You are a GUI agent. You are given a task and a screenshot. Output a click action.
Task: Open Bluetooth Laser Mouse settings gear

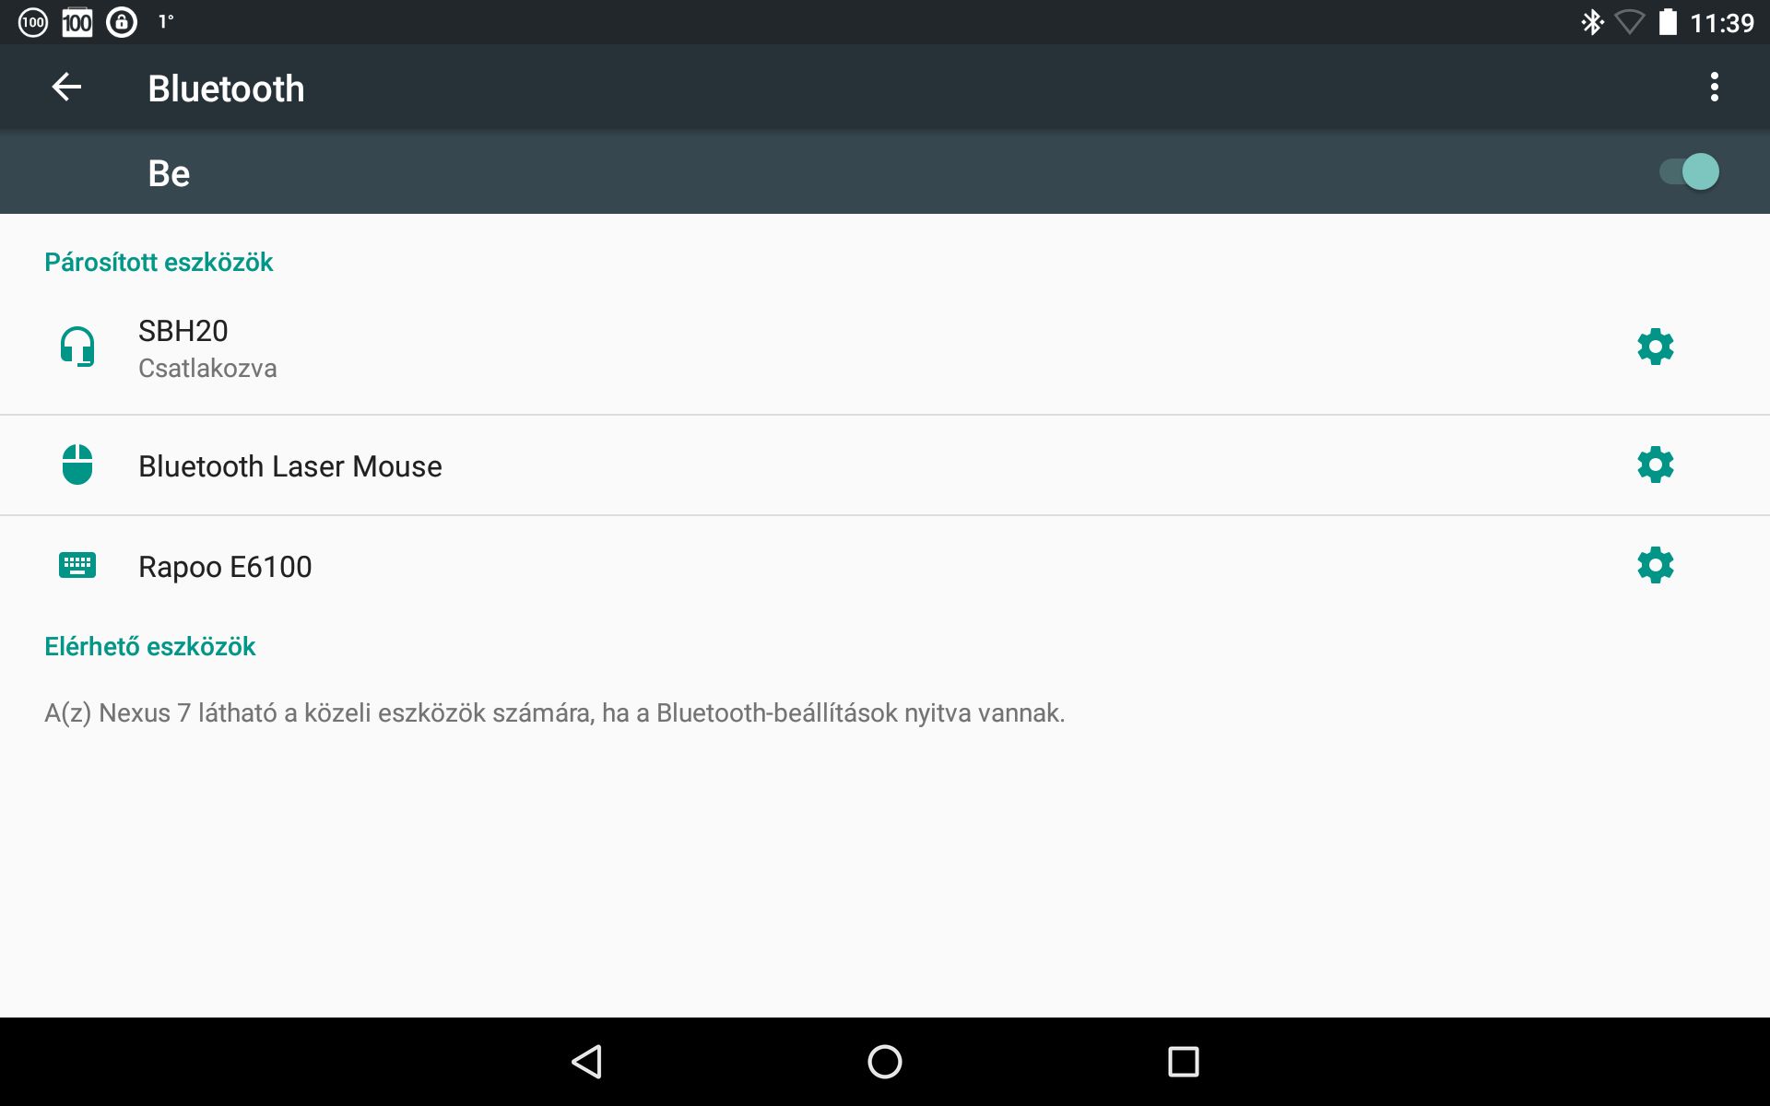[1655, 465]
